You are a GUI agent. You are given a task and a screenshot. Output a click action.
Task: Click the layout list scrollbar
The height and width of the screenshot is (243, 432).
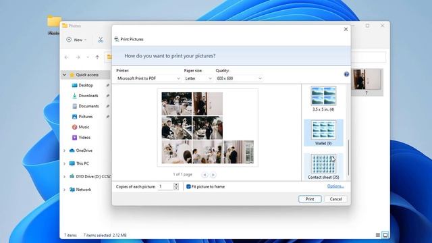pyautogui.click(x=348, y=157)
